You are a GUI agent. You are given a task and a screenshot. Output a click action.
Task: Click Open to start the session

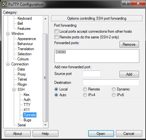coord(101,134)
